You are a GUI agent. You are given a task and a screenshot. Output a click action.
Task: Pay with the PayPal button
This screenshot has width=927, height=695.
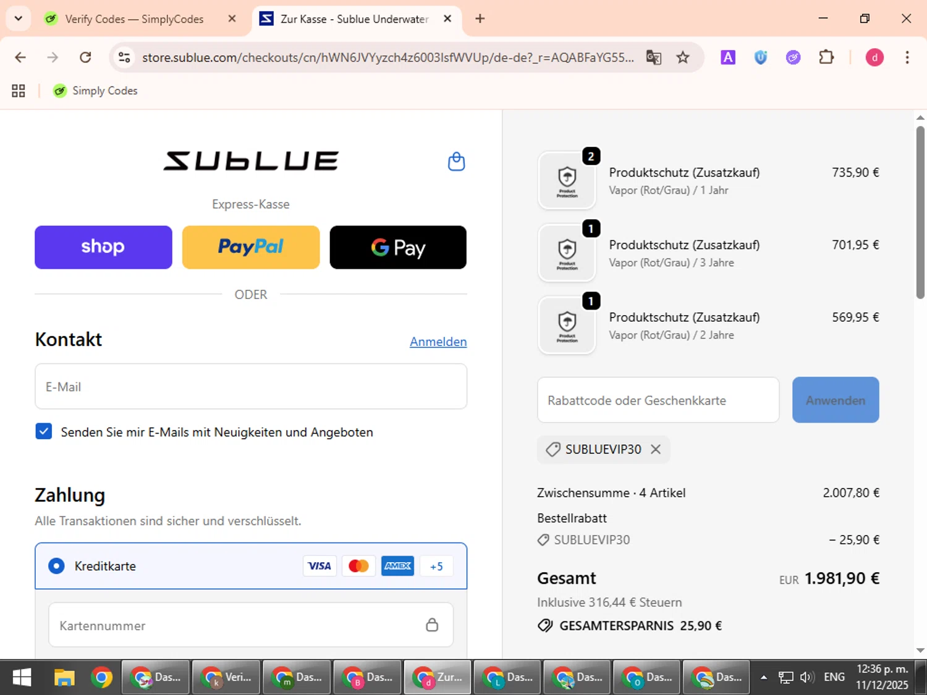click(251, 247)
